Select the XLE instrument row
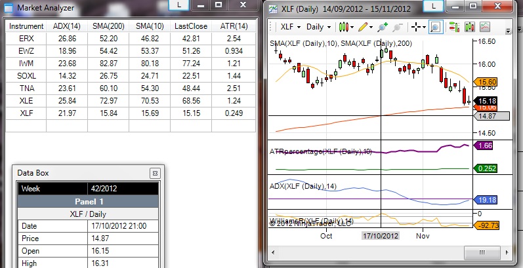Viewport: 523px width, 268px height. (x=131, y=101)
